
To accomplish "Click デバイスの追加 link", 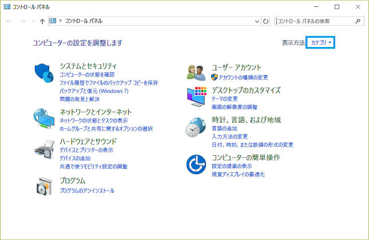I will coord(75,158).
